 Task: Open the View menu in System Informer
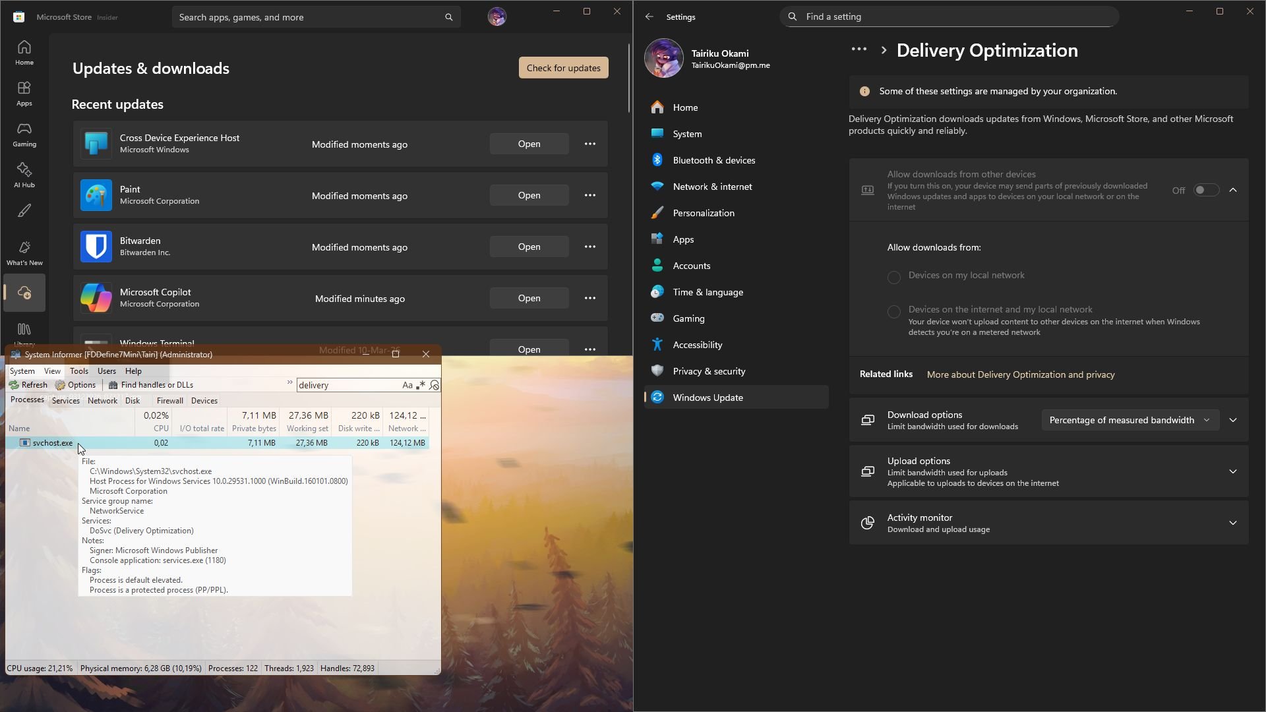point(52,371)
